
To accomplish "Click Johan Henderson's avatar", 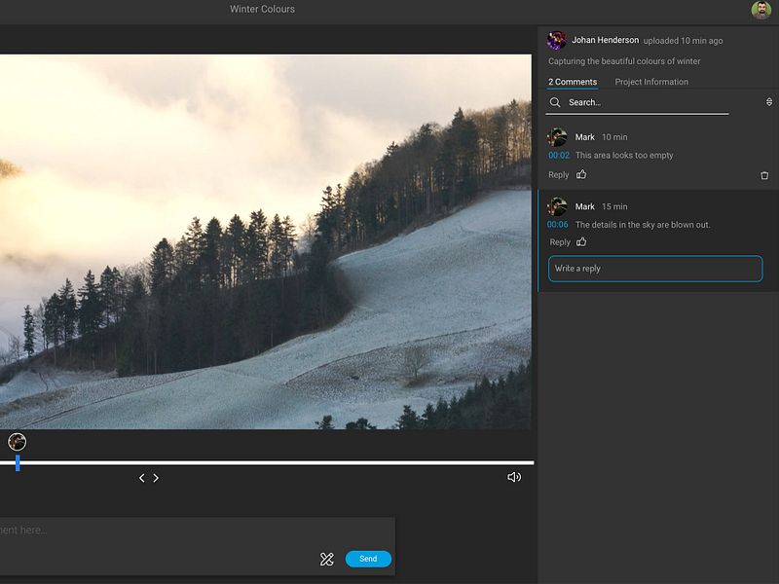I will pos(556,40).
